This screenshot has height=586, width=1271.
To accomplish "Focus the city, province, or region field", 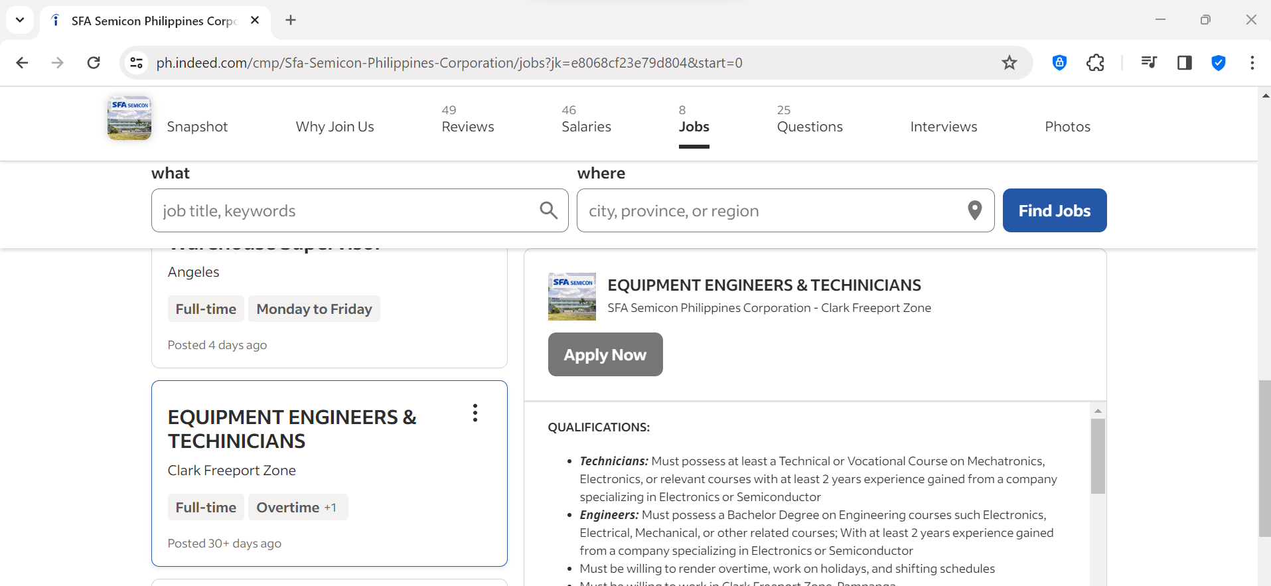I will (770, 210).
